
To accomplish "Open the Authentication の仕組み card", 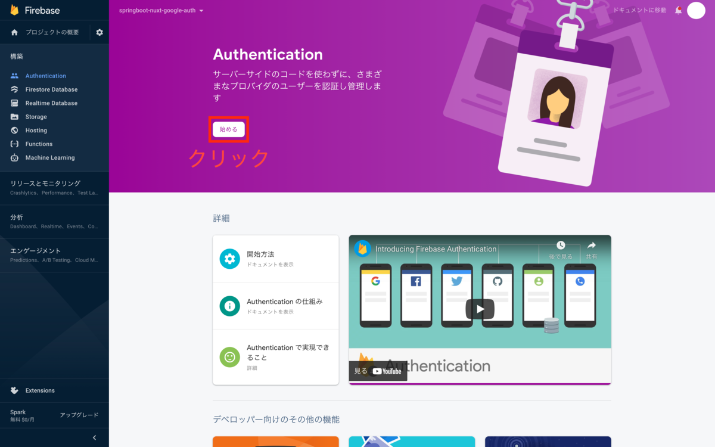I will coord(276,306).
